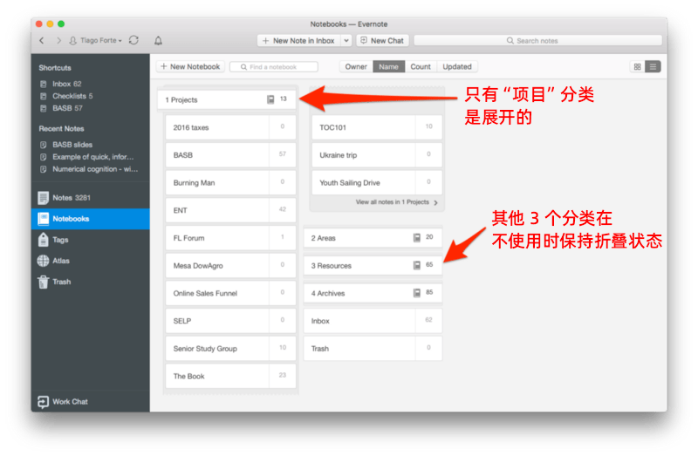Start a New Chat
The image size is (698, 456).
(x=382, y=40)
